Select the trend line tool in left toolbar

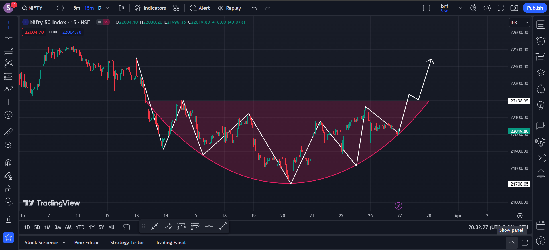click(9, 38)
